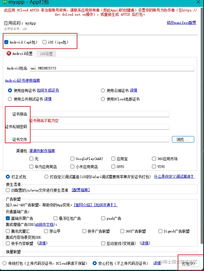Select the 打正式包 radio option
The width and height of the screenshot is (204, 271).
[x=8, y=176]
